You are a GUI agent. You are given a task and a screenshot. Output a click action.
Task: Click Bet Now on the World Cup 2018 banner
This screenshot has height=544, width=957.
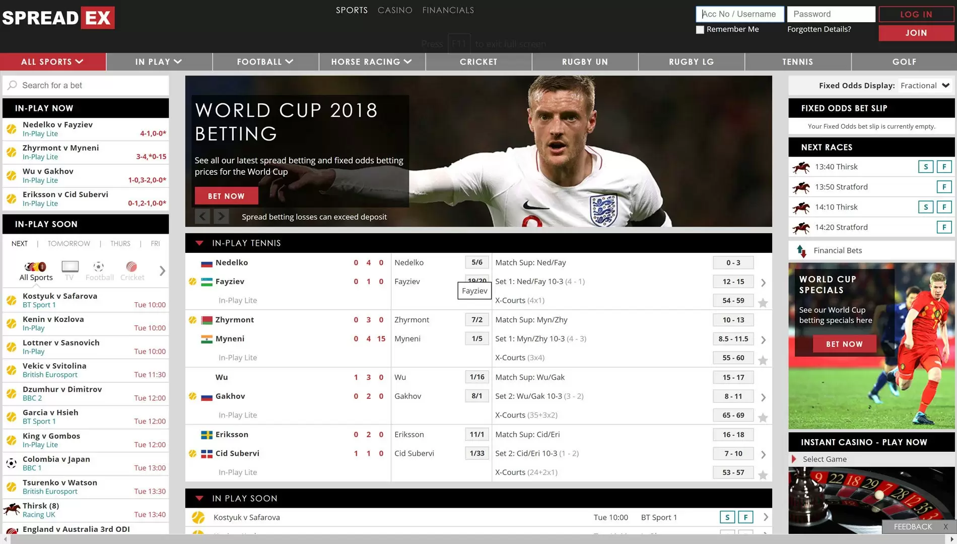click(x=226, y=196)
